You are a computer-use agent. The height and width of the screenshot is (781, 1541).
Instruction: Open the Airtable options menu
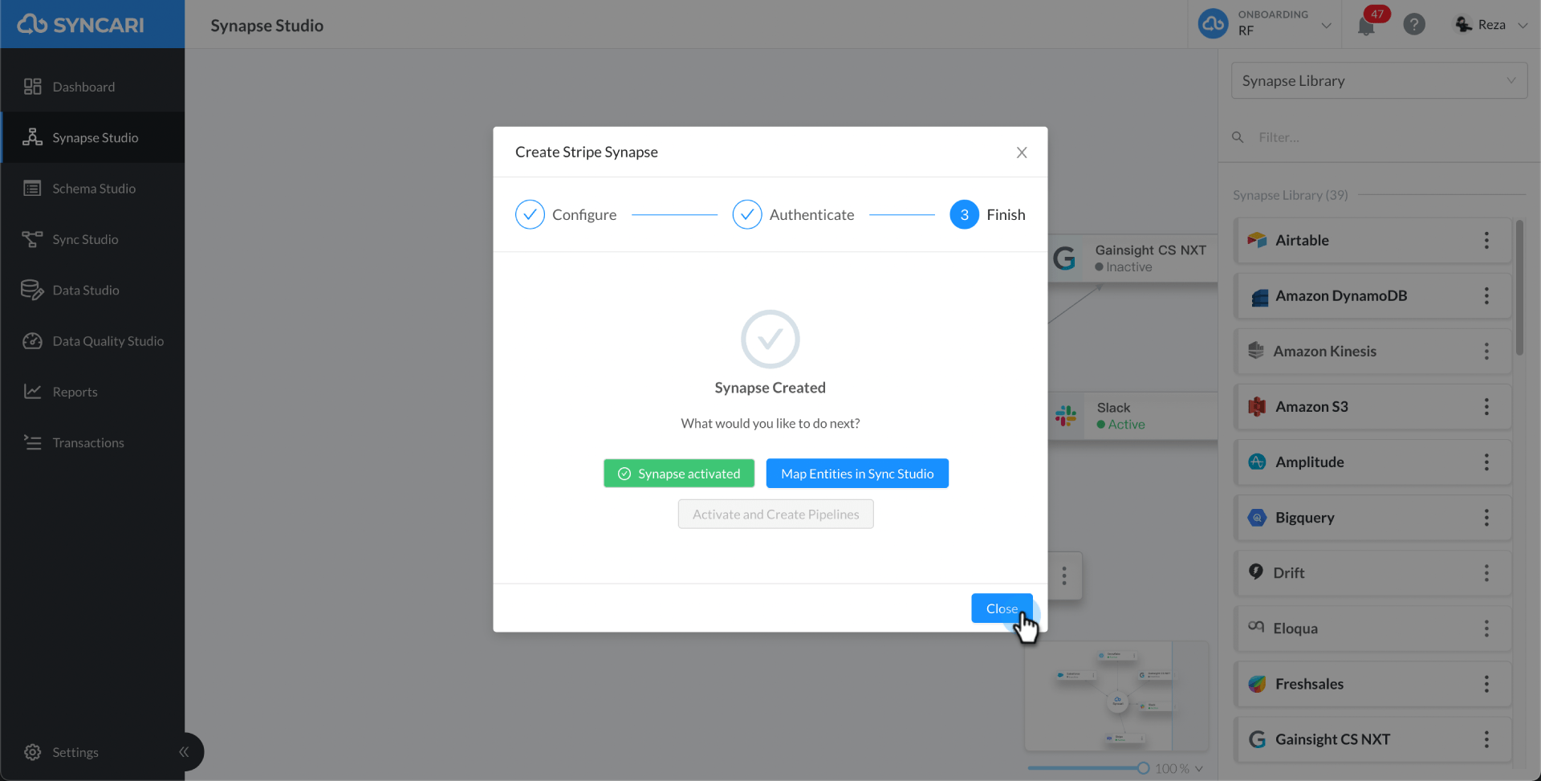1486,240
